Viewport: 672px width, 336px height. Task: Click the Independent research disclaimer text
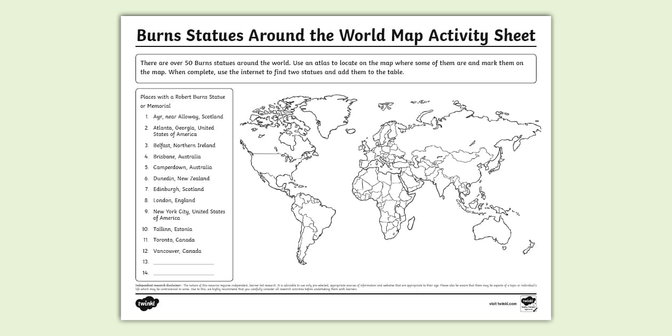pyautogui.click(x=336, y=287)
